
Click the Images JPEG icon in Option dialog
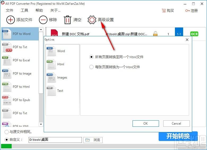point(51,78)
